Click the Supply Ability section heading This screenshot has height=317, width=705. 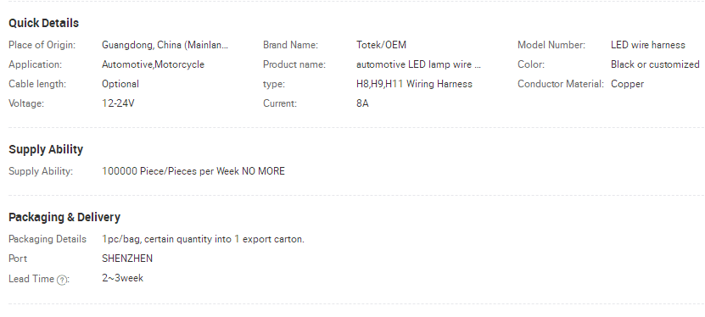[46, 149]
